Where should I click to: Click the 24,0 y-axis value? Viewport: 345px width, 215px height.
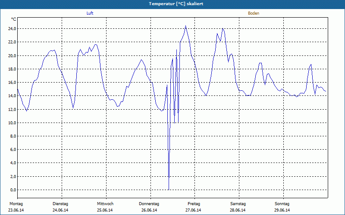click(x=13, y=29)
